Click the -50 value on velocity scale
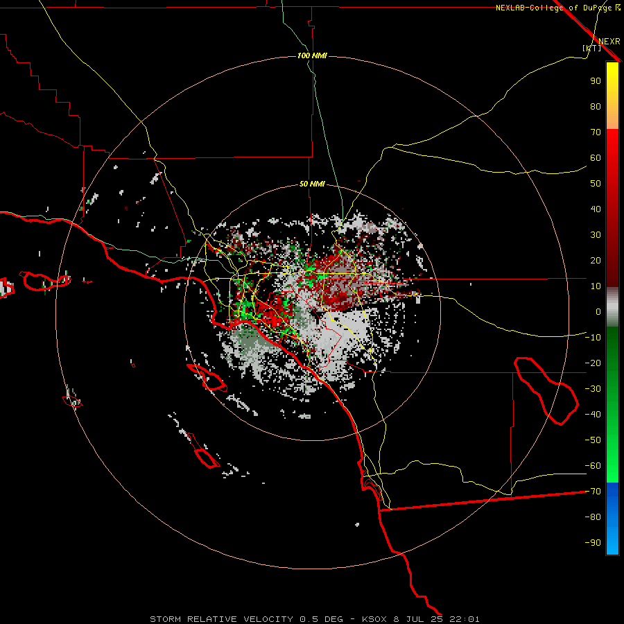624x624 pixels. pos(593,440)
